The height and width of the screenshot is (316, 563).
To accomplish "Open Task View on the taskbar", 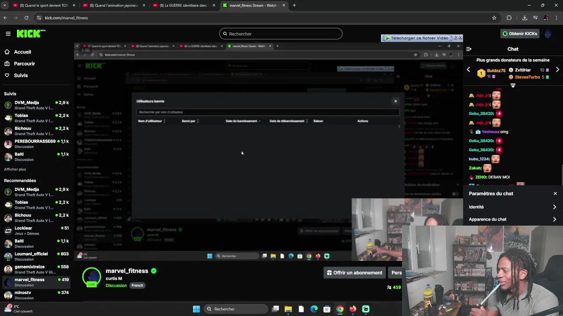I will [275, 309].
